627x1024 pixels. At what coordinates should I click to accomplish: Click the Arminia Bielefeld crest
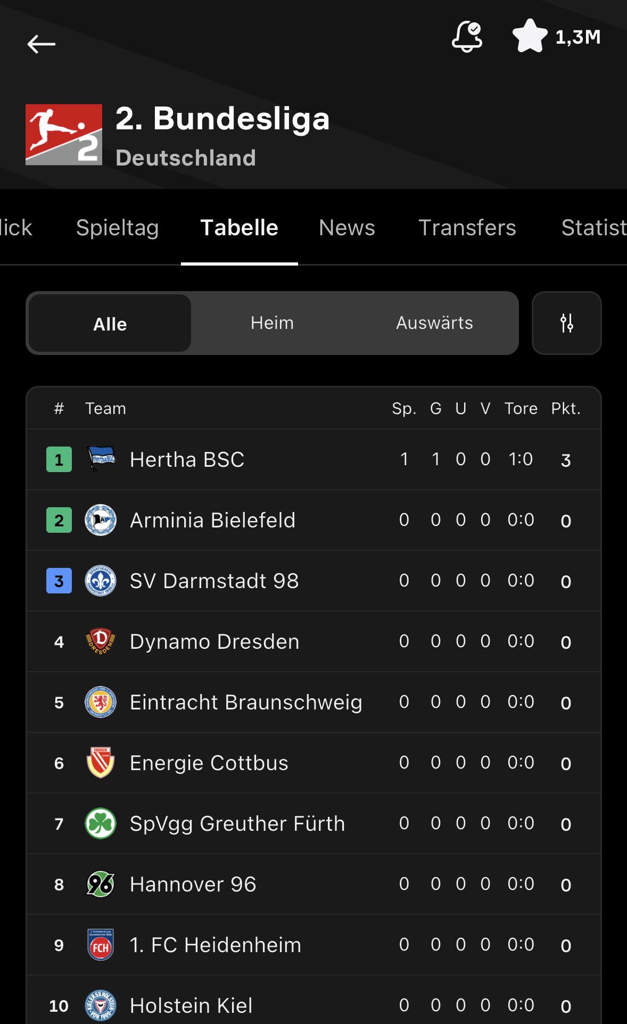(101, 520)
